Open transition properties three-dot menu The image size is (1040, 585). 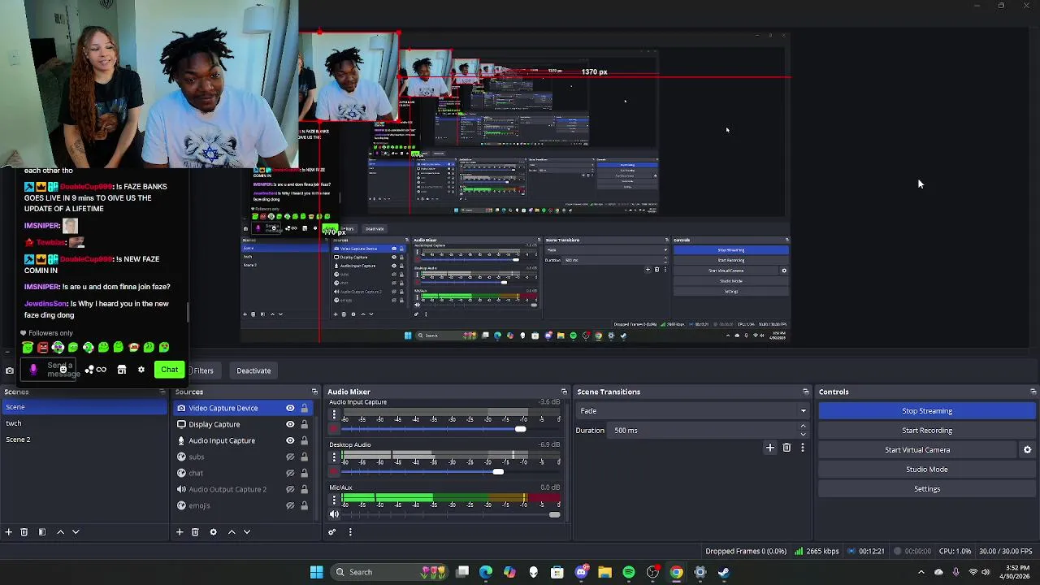[x=803, y=448]
